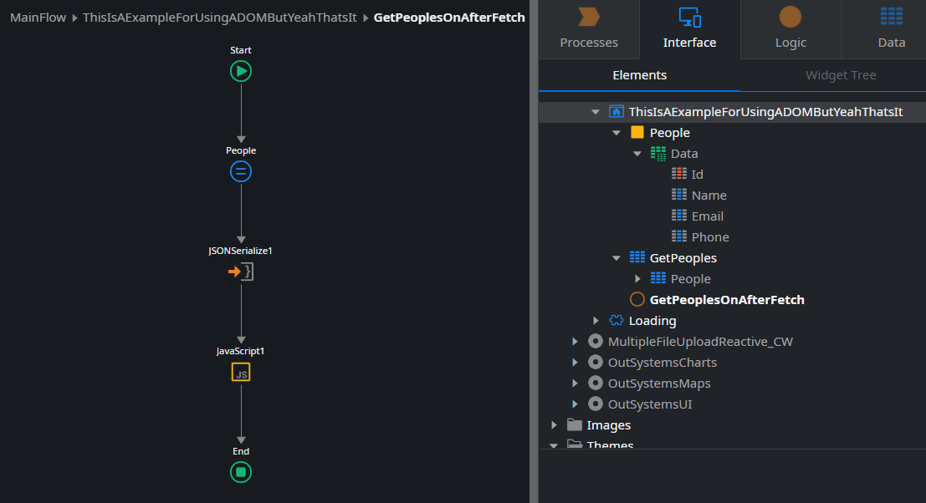Click the orange GetPeoplesOnAfterFetch action icon
The image size is (926, 503).
[x=637, y=300]
